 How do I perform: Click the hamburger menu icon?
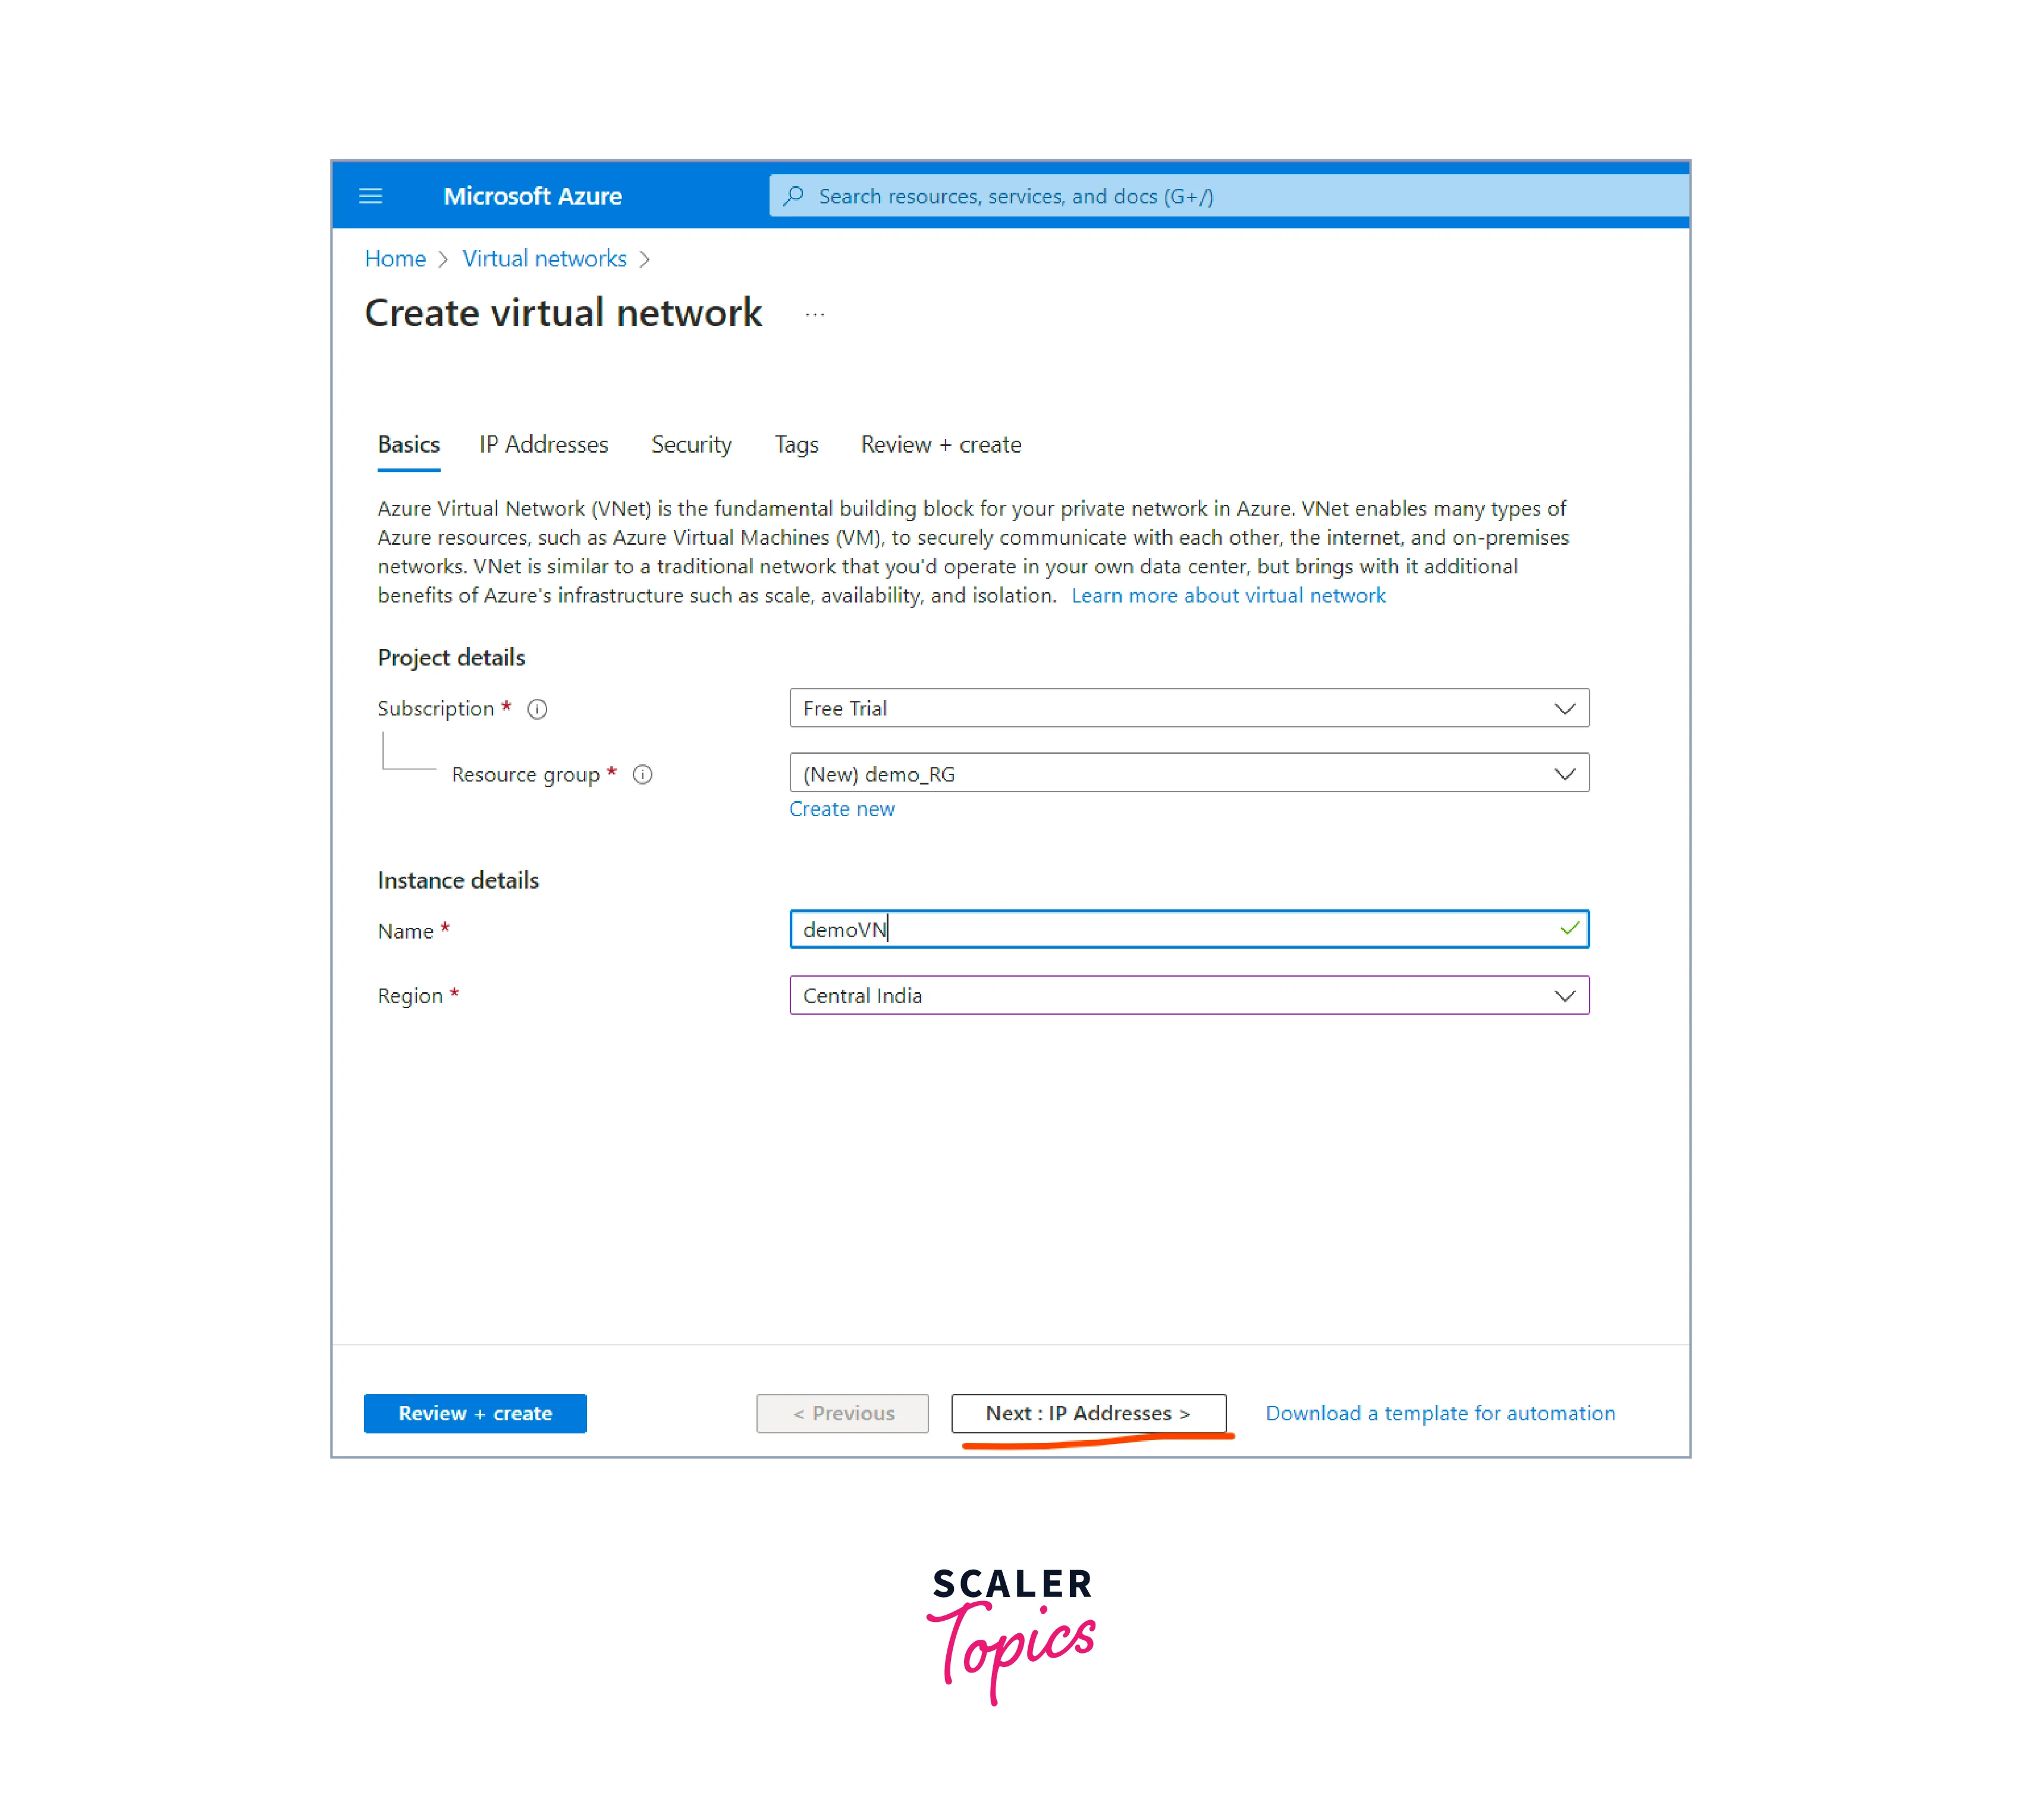376,195
